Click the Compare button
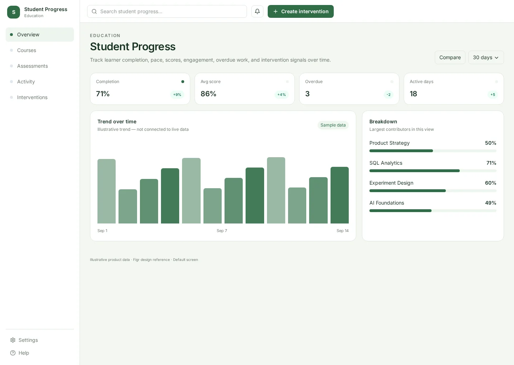This screenshot has width=514, height=365. 450,57
